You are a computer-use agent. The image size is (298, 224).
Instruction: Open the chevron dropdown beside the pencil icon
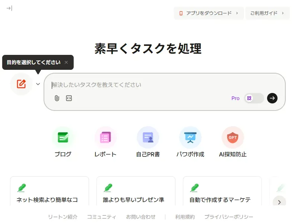(x=37, y=84)
